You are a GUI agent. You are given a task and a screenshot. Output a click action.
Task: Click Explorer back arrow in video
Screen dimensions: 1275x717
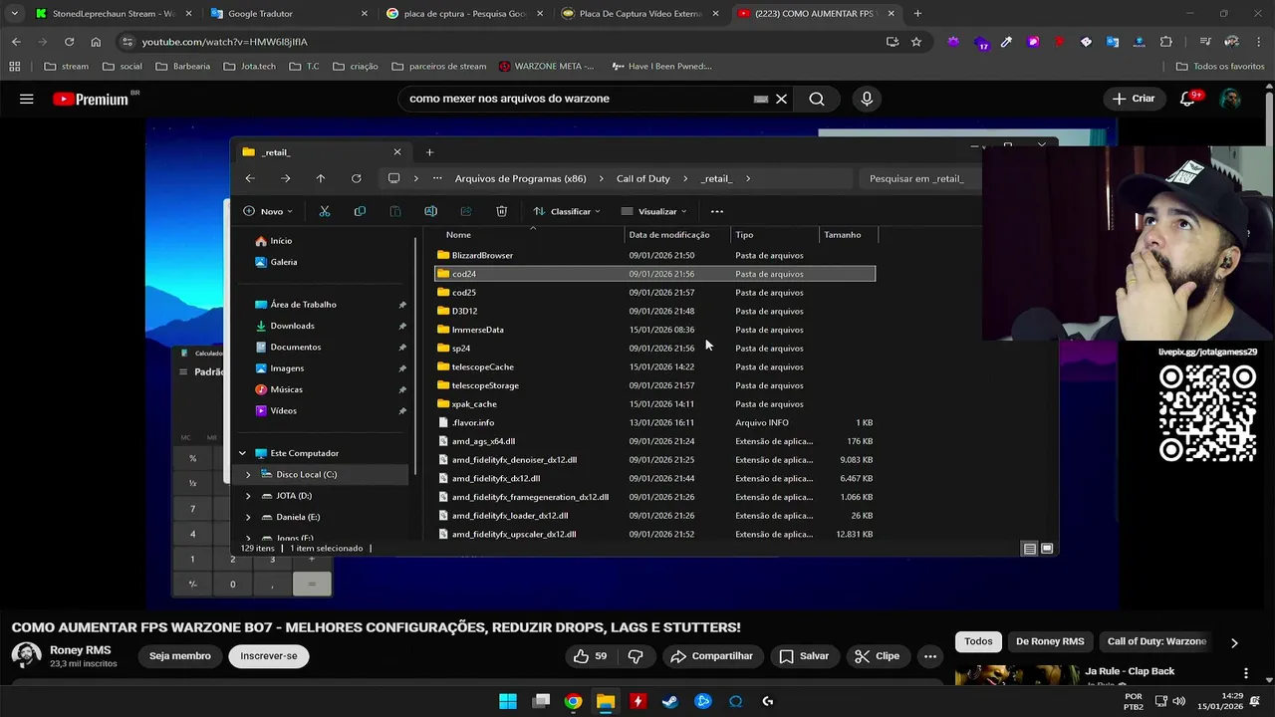[250, 178]
